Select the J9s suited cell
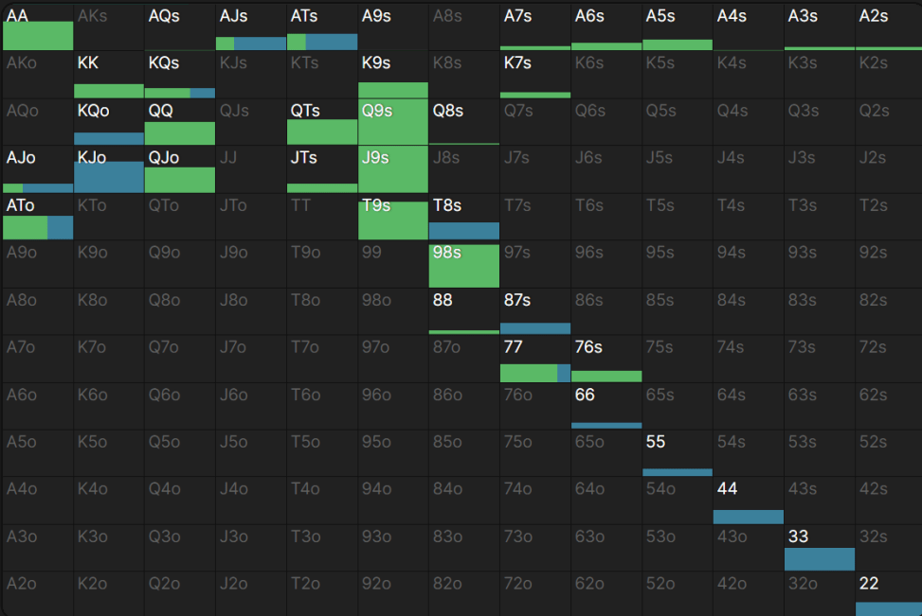The width and height of the screenshot is (922, 616). click(x=393, y=169)
